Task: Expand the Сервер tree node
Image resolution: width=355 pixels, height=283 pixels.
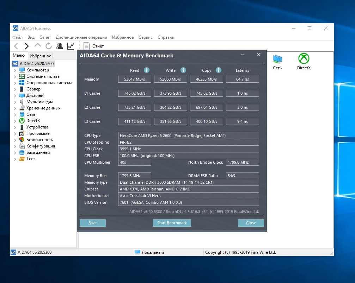Action: click(x=15, y=89)
